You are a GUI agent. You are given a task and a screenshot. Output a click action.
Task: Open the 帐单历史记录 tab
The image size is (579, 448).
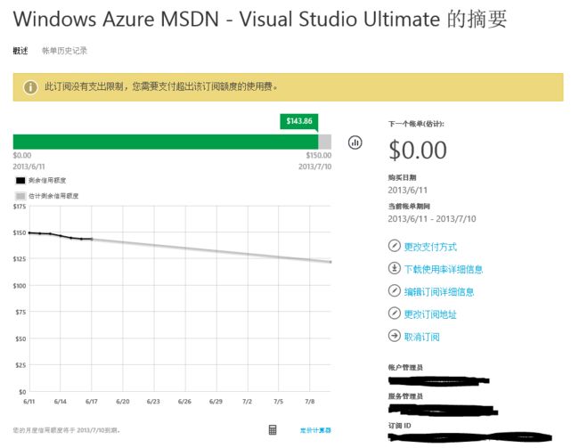(x=65, y=51)
